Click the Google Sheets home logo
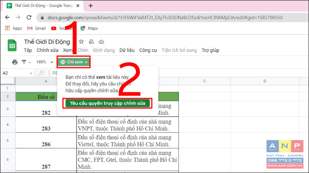Viewport: 309px width, 173px height. (x=12, y=45)
